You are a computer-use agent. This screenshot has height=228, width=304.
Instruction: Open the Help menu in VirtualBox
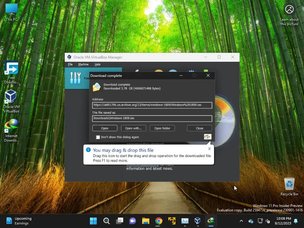tap(97, 64)
